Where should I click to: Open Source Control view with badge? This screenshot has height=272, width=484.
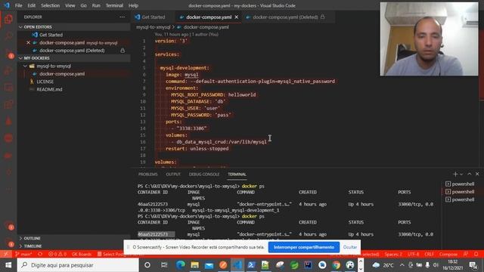(8, 53)
